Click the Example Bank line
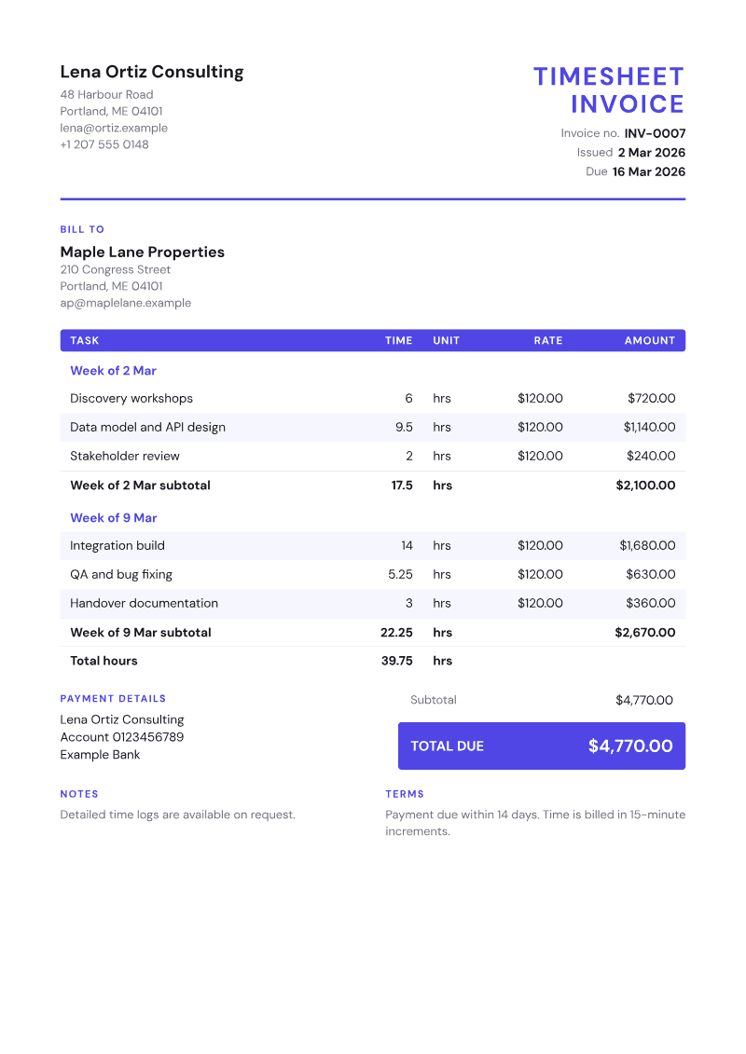Image resolution: width=746 pixels, height=1054 pixels. pos(100,755)
